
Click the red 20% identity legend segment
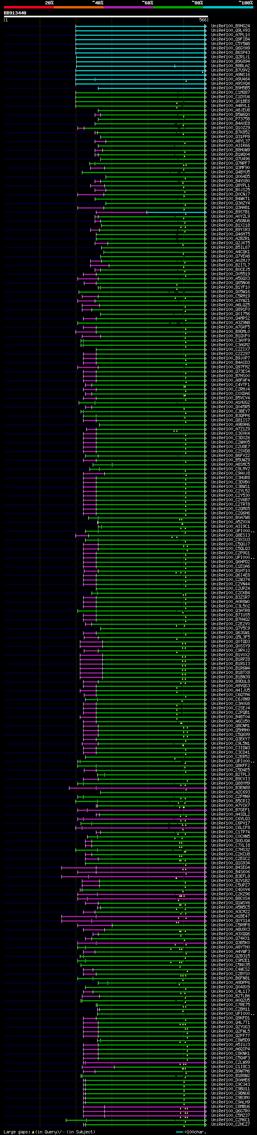click(x=29, y=7)
